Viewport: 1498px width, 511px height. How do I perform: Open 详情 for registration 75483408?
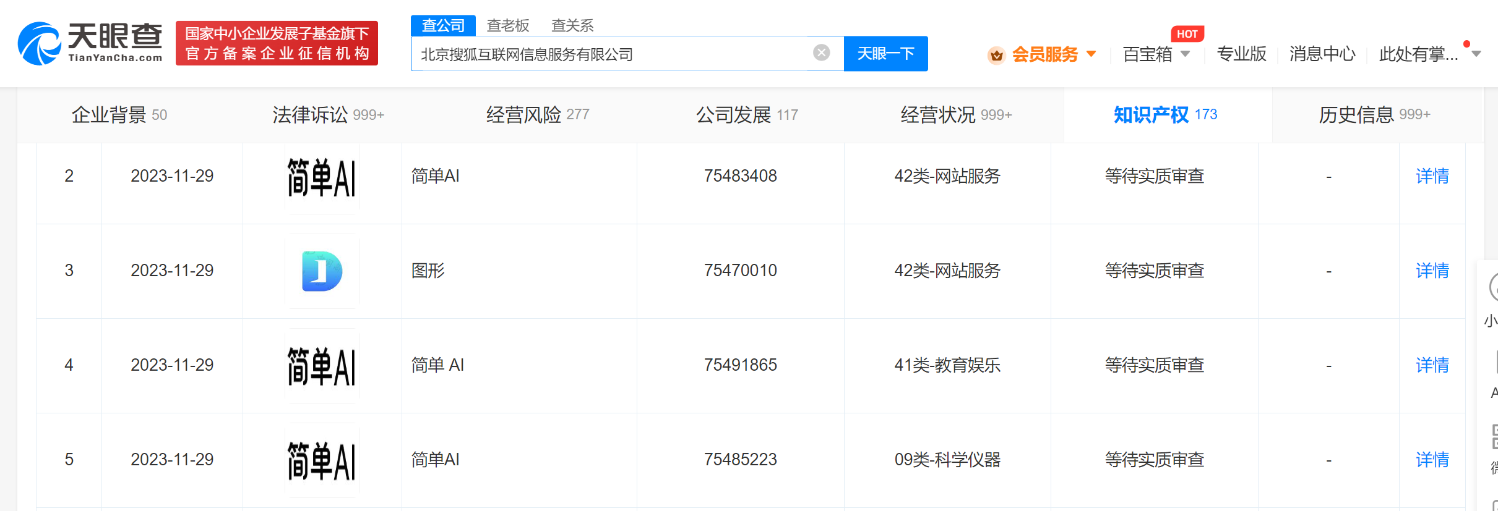tap(1432, 176)
